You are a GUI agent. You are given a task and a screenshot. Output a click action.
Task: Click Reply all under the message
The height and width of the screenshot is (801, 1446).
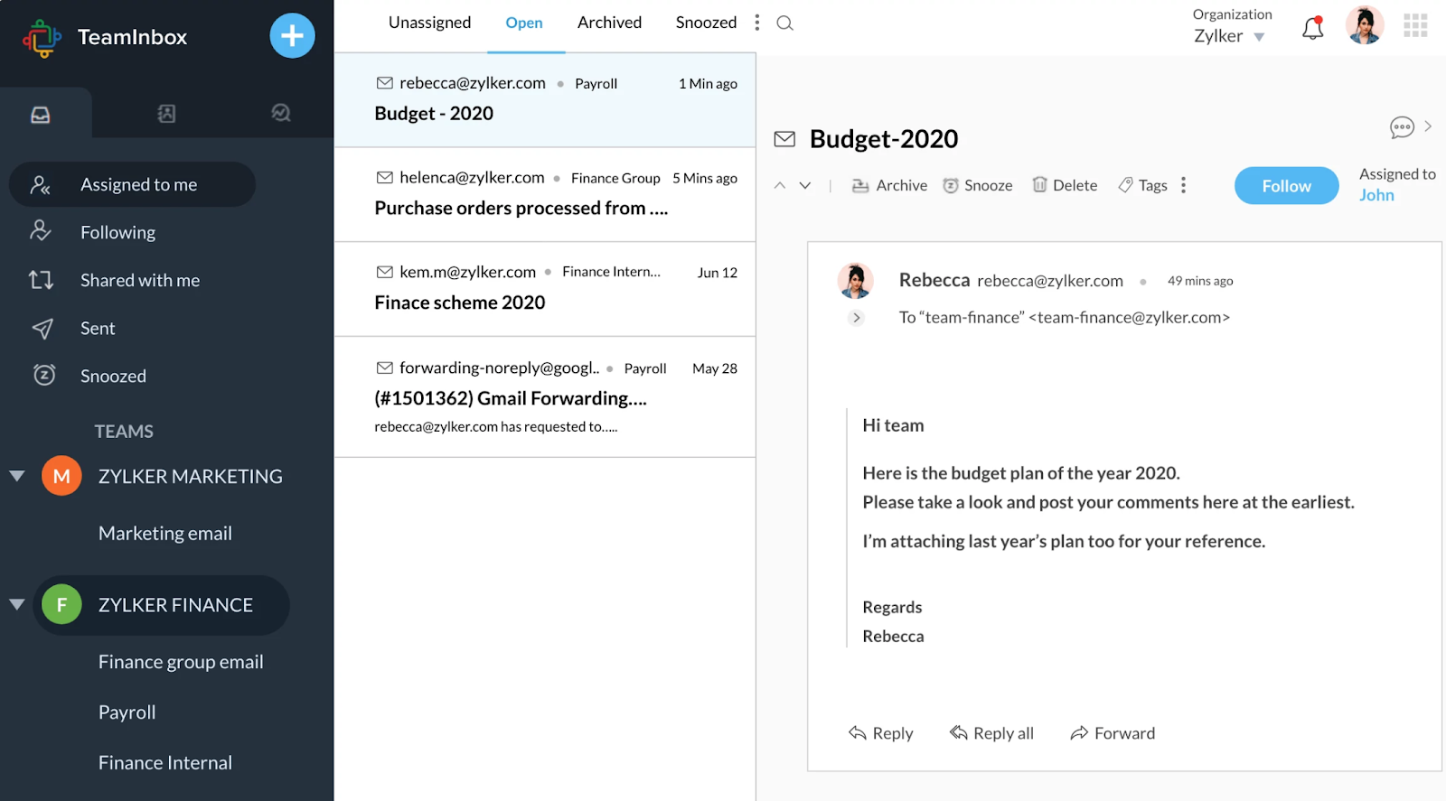(x=991, y=733)
